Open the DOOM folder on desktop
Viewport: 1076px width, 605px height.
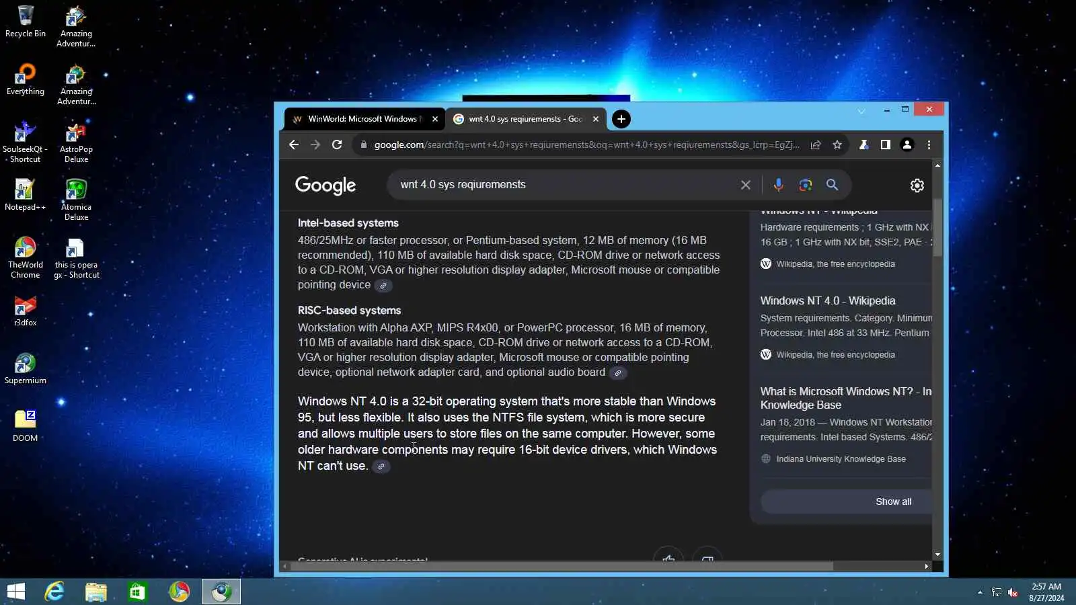tap(26, 426)
